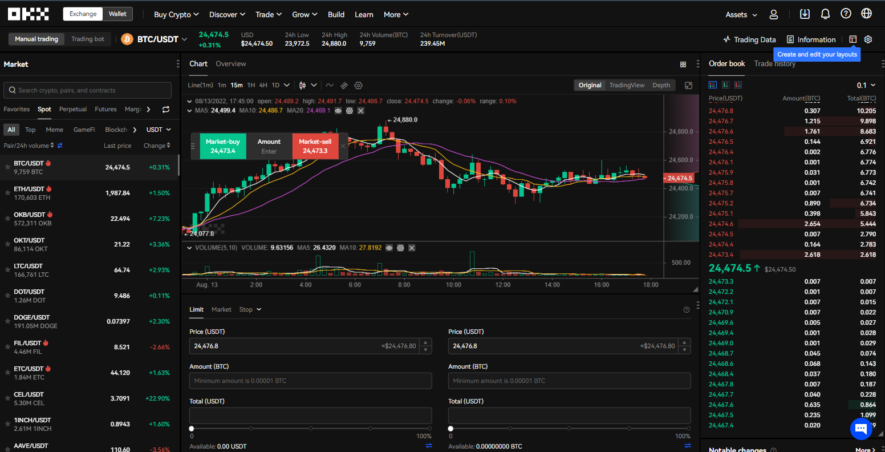
Task: Remove the VOLUME indicator with its X
Action: (412, 248)
